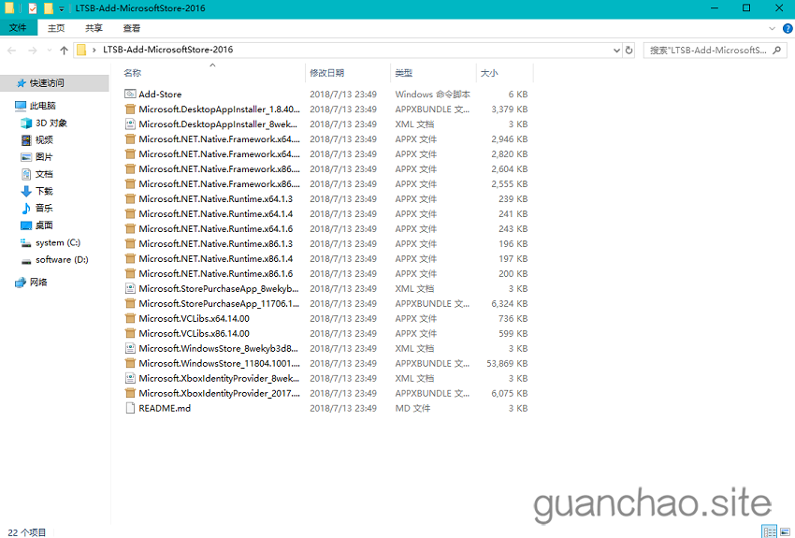Select Microsoft.WindowsStore APPXBUNDLE file
Viewport: 795px width, 538px height.
pyautogui.click(x=219, y=363)
